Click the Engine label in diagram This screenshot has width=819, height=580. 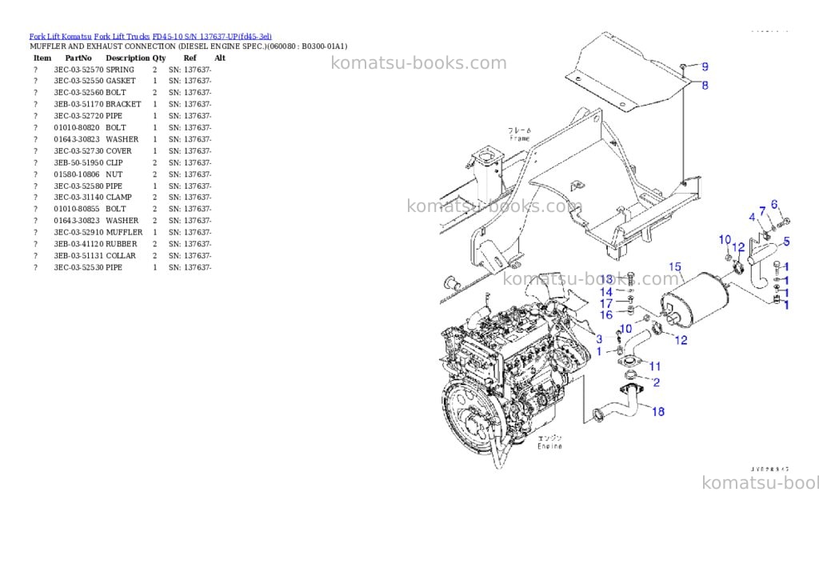[550, 446]
